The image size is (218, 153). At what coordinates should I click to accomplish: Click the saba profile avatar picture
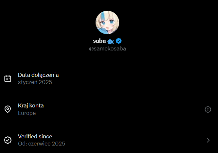107,22
